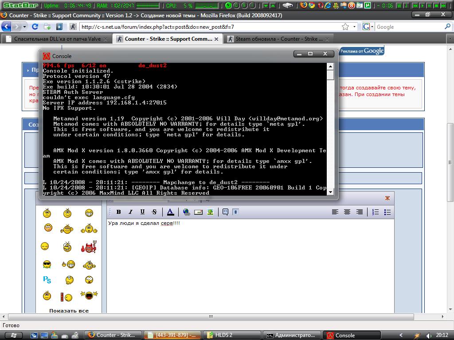Insert a hyperlink using the globe icon
This screenshot has height=340, width=454.
(x=187, y=212)
